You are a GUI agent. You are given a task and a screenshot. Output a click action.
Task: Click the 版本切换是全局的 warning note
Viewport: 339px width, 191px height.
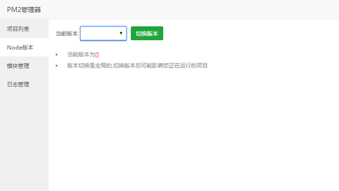[137, 66]
